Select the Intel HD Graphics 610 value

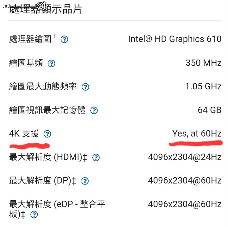[175, 39]
